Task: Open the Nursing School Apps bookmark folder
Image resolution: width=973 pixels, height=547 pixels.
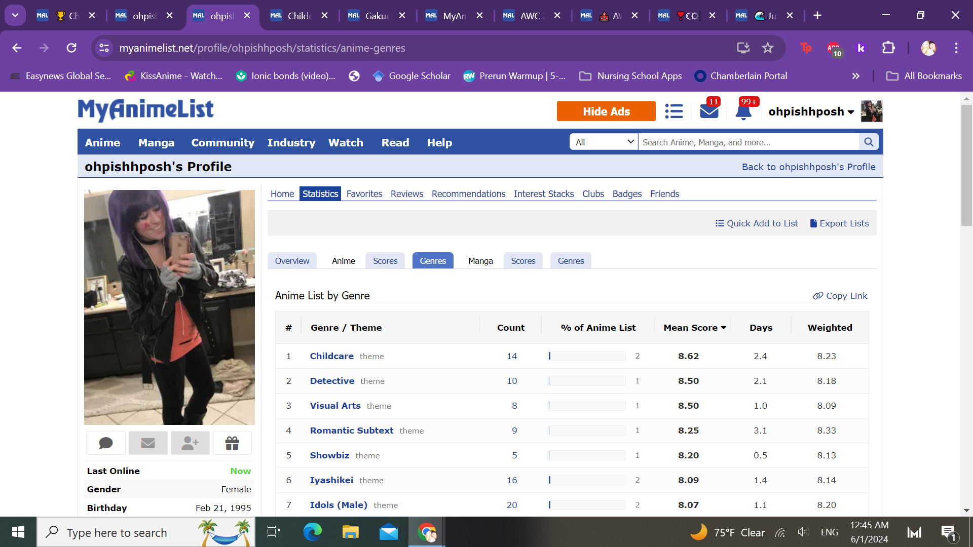Action: pyautogui.click(x=630, y=76)
